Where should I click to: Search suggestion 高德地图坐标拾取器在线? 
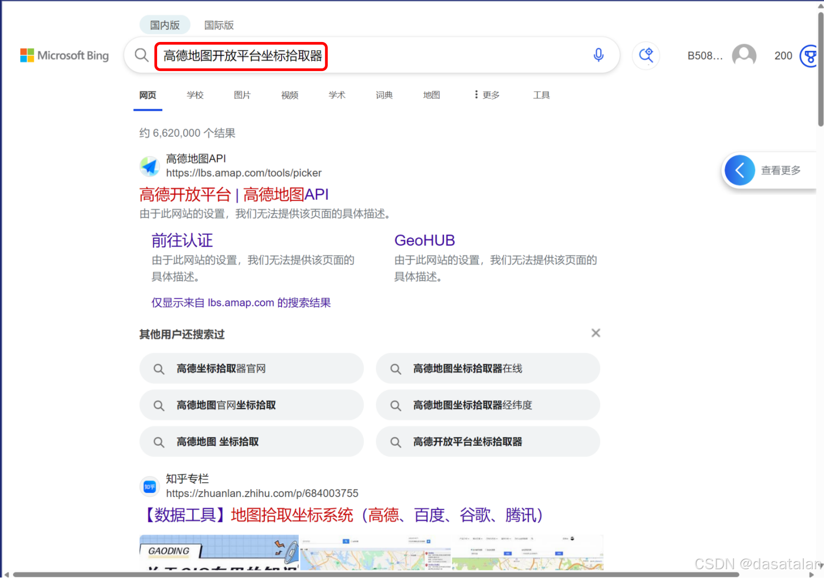(488, 369)
